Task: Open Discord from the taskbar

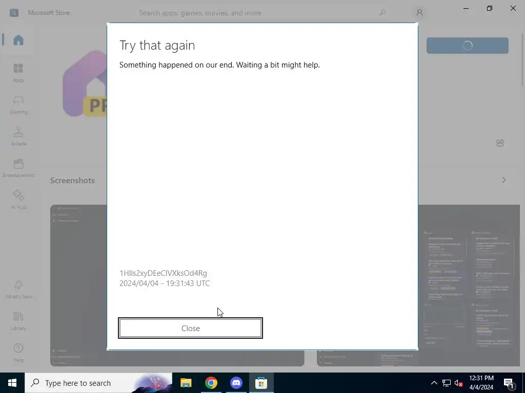Action: pos(236,383)
